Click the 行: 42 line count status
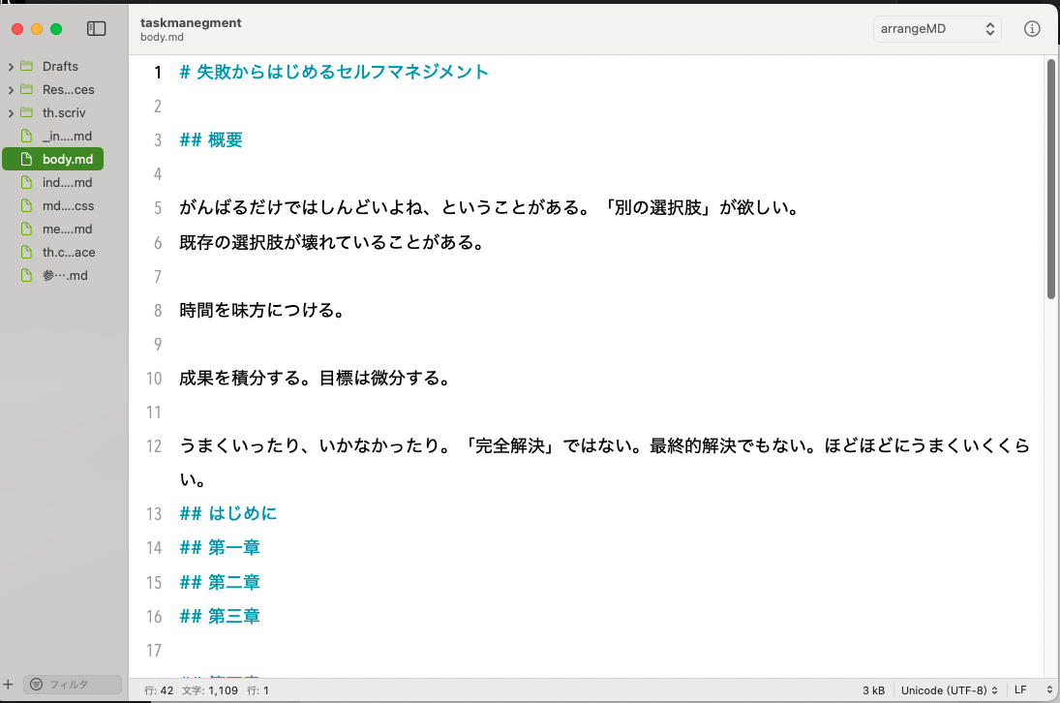 tap(159, 690)
